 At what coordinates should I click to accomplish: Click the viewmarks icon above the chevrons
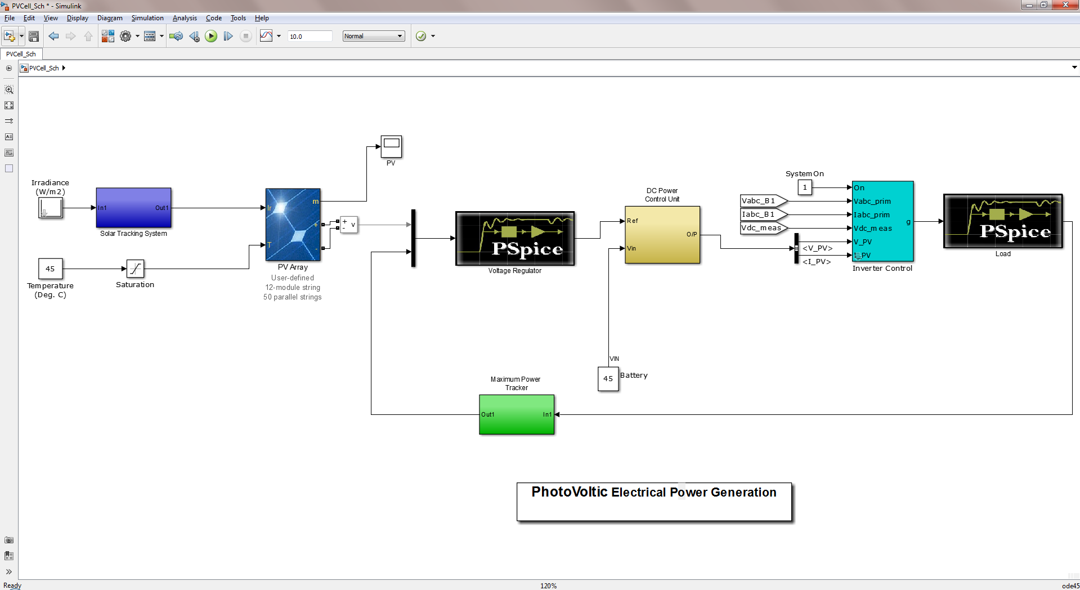[9, 556]
